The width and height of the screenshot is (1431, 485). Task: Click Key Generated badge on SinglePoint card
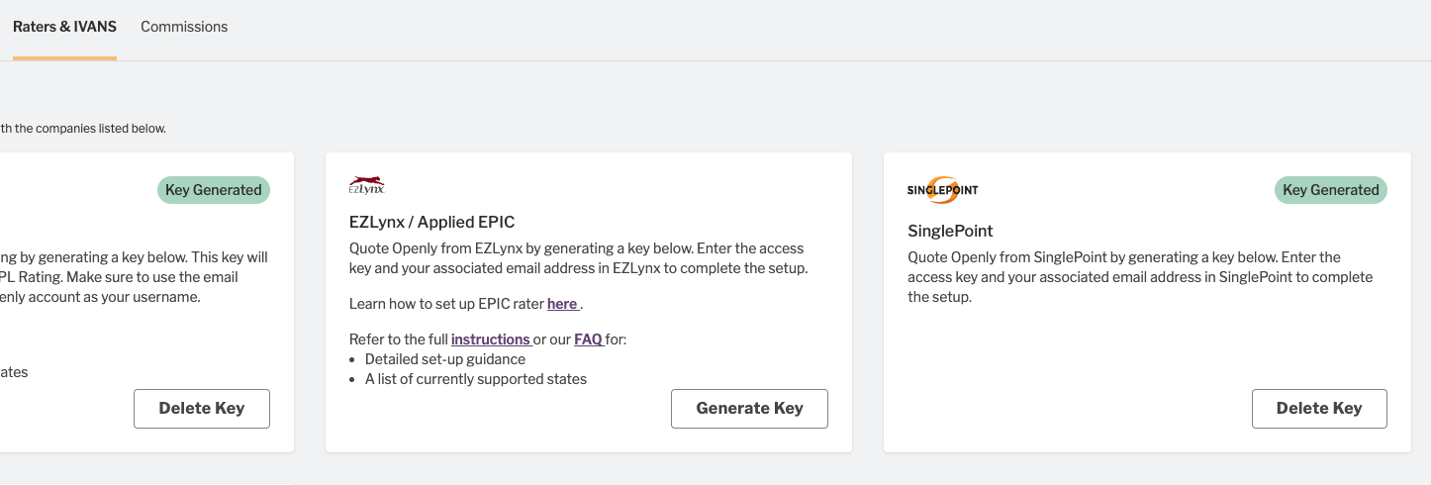1331,190
